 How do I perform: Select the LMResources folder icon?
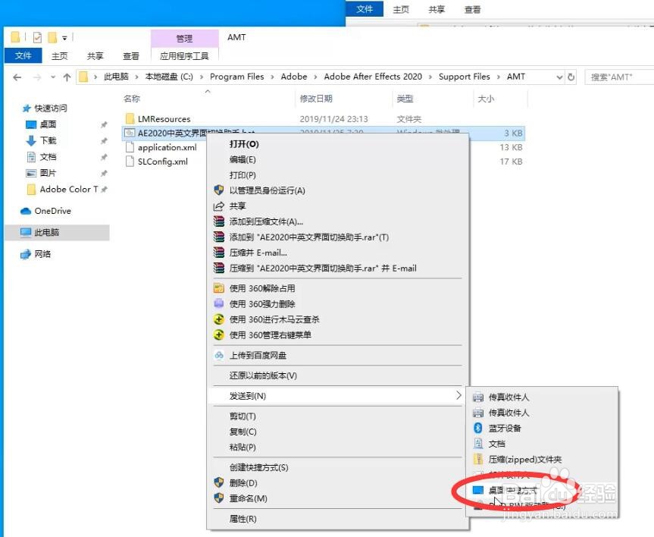pyautogui.click(x=130, y=118)
